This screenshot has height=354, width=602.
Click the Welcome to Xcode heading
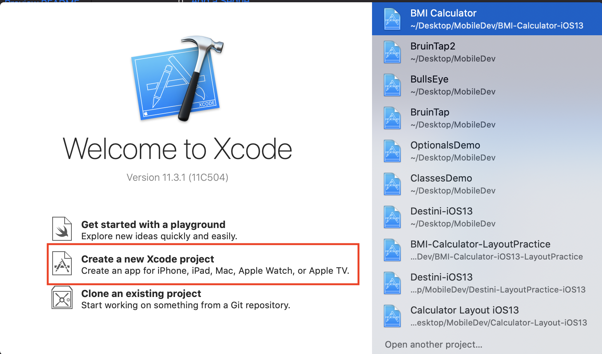pos(177,149)
